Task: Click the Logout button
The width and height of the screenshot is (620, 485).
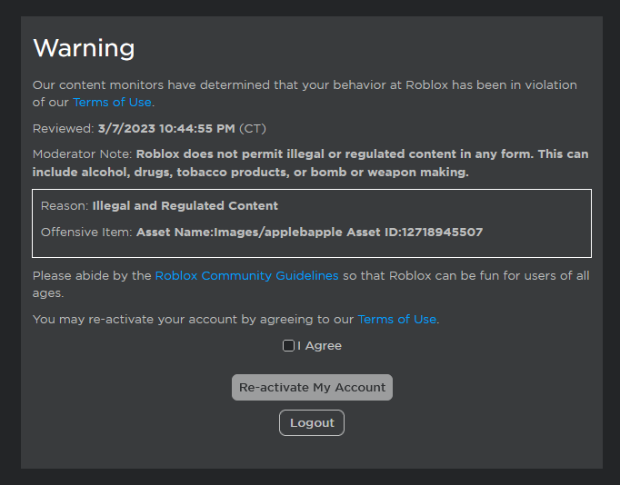Action: pos(312,423)
